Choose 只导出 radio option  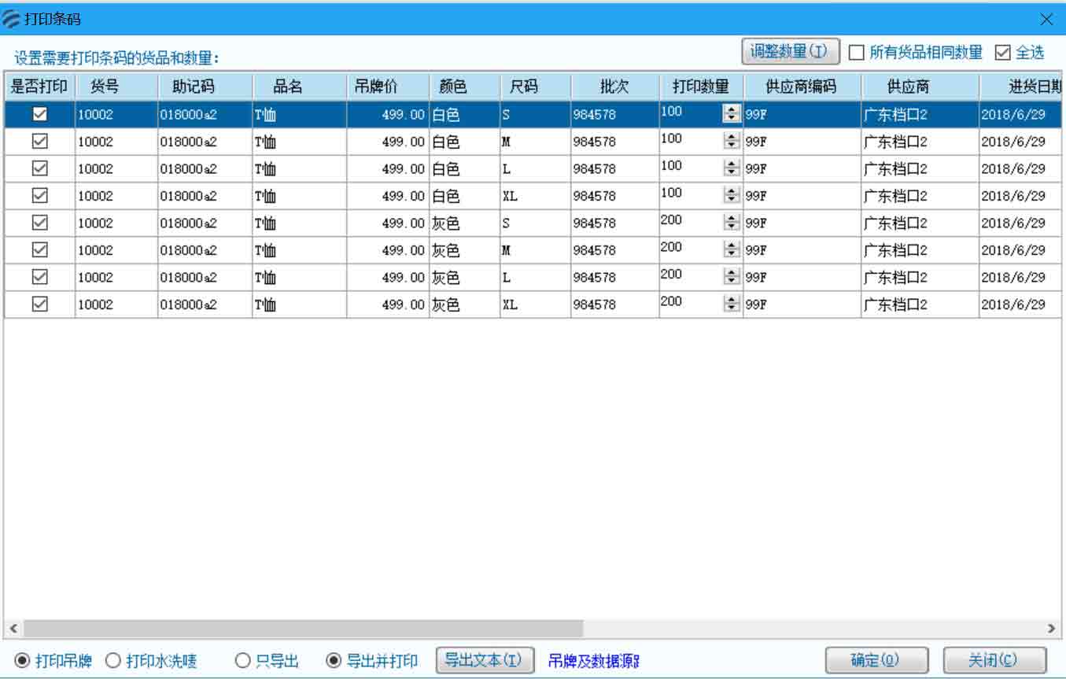[243, 661]
